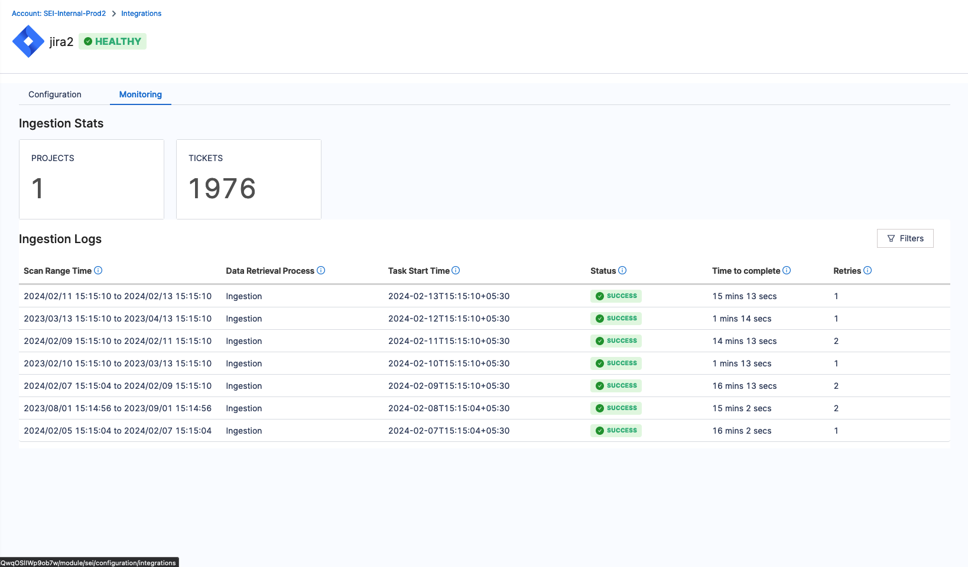Click info icon next to Scan Range Time
This screenshot has width=968, height=567.
[98, 270]
